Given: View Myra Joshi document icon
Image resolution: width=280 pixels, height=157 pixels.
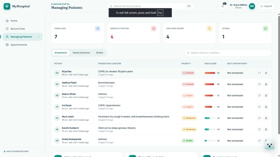Looking at the screenshot, I should tap(266, 118).
